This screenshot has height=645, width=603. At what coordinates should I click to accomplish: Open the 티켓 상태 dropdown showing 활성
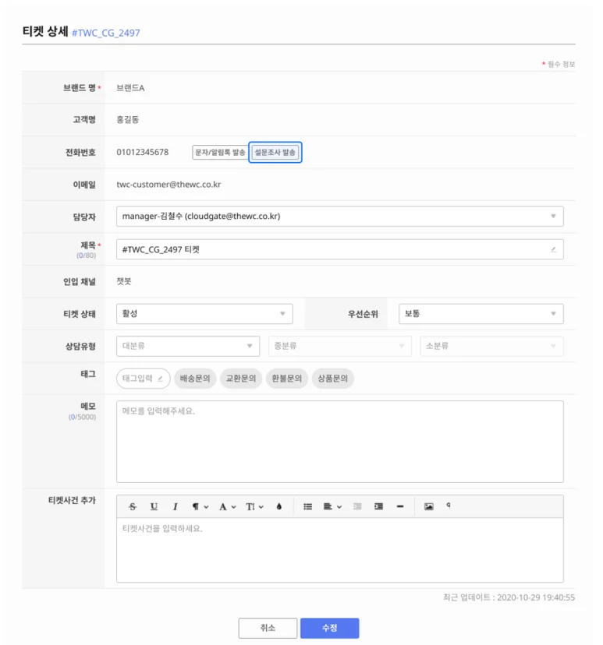pyautogui.click(x=204, y=314)
